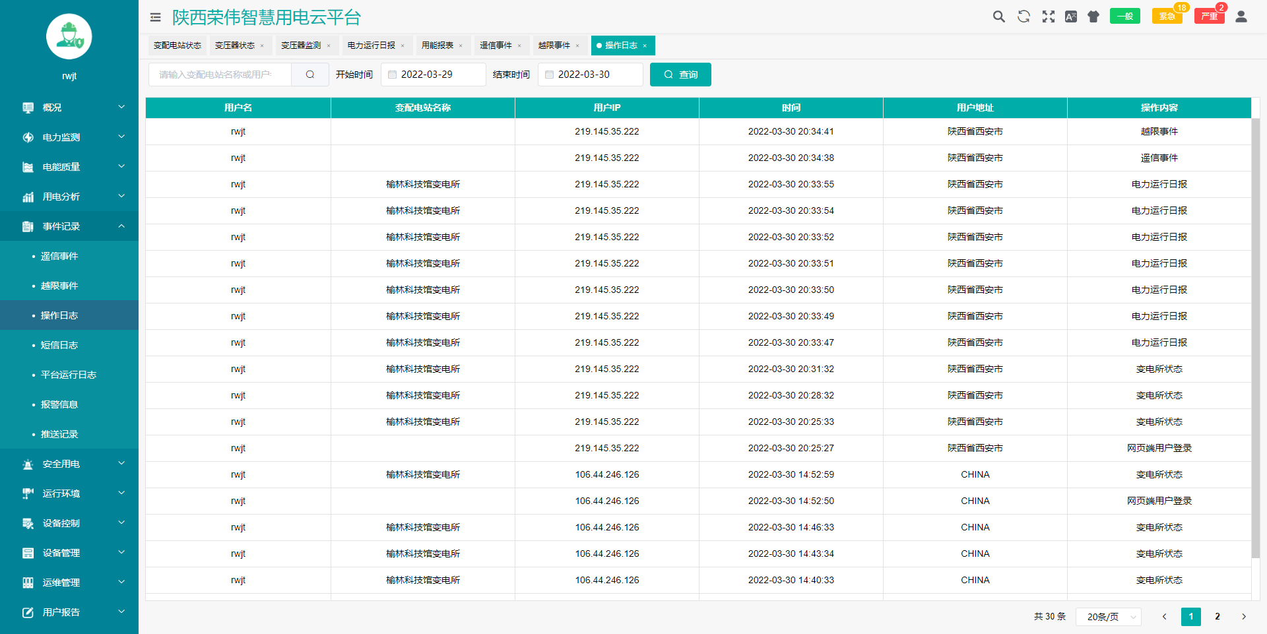Close the 变压器监测 tab
Screen dimensions: 1267x634
[x=329, y=46]
